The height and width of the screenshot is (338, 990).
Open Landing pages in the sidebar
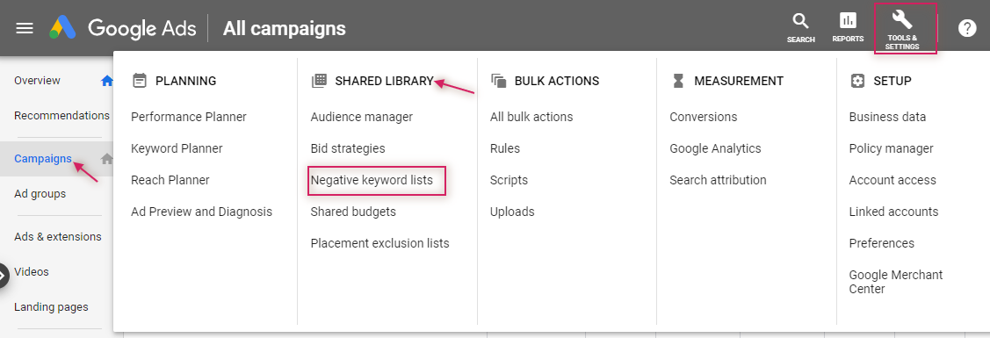(x=51, y=308)
